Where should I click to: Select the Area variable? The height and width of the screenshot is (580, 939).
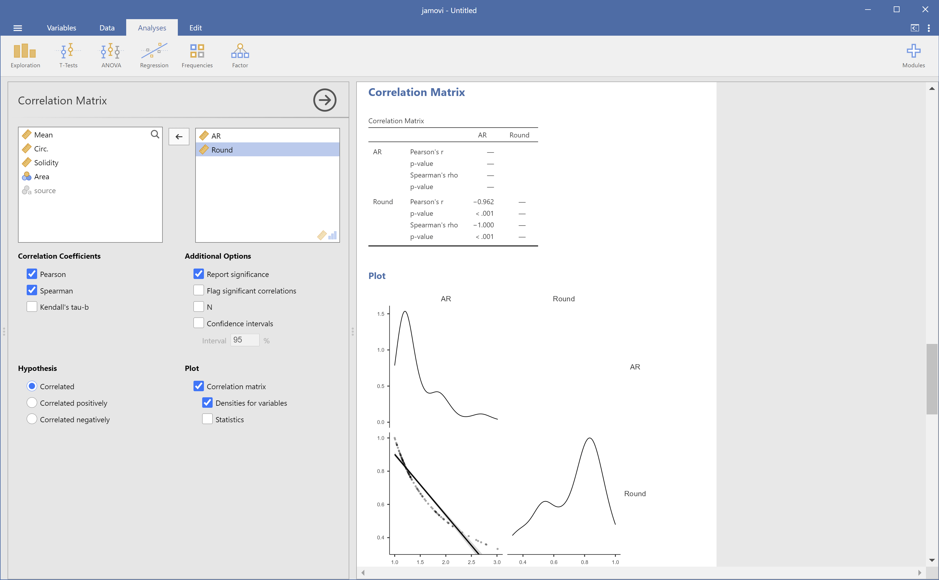90,176
